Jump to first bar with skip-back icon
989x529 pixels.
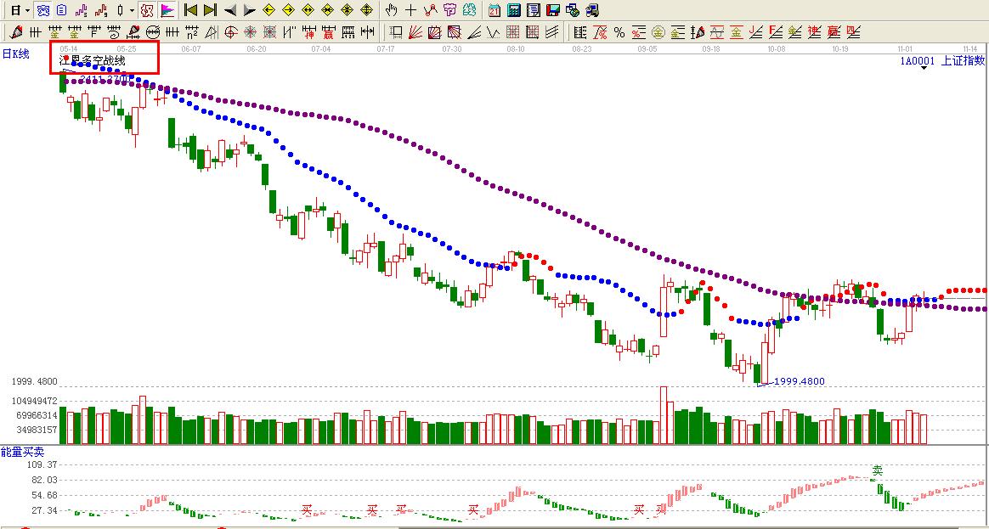pyautogui.click(x=190, y=10)
